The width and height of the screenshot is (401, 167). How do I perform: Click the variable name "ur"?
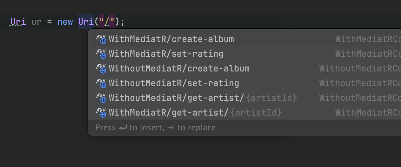tap(37, 22)
